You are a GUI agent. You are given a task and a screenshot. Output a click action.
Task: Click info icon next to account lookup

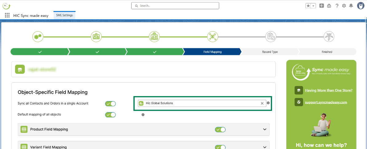pos(268,103)
